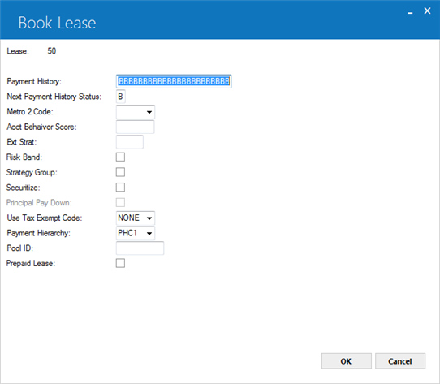Open the Metro 2 Code dropdown
This screenshot has width=440, height=384.
(x=136, y=112)
